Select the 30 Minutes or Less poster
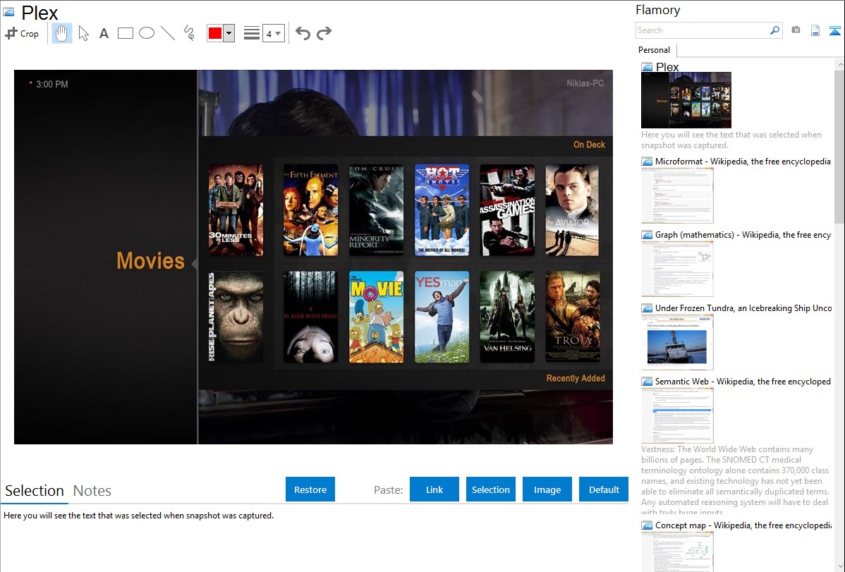Image resolution: width=845 pixels, height=572 pixels. click(236, 209)
